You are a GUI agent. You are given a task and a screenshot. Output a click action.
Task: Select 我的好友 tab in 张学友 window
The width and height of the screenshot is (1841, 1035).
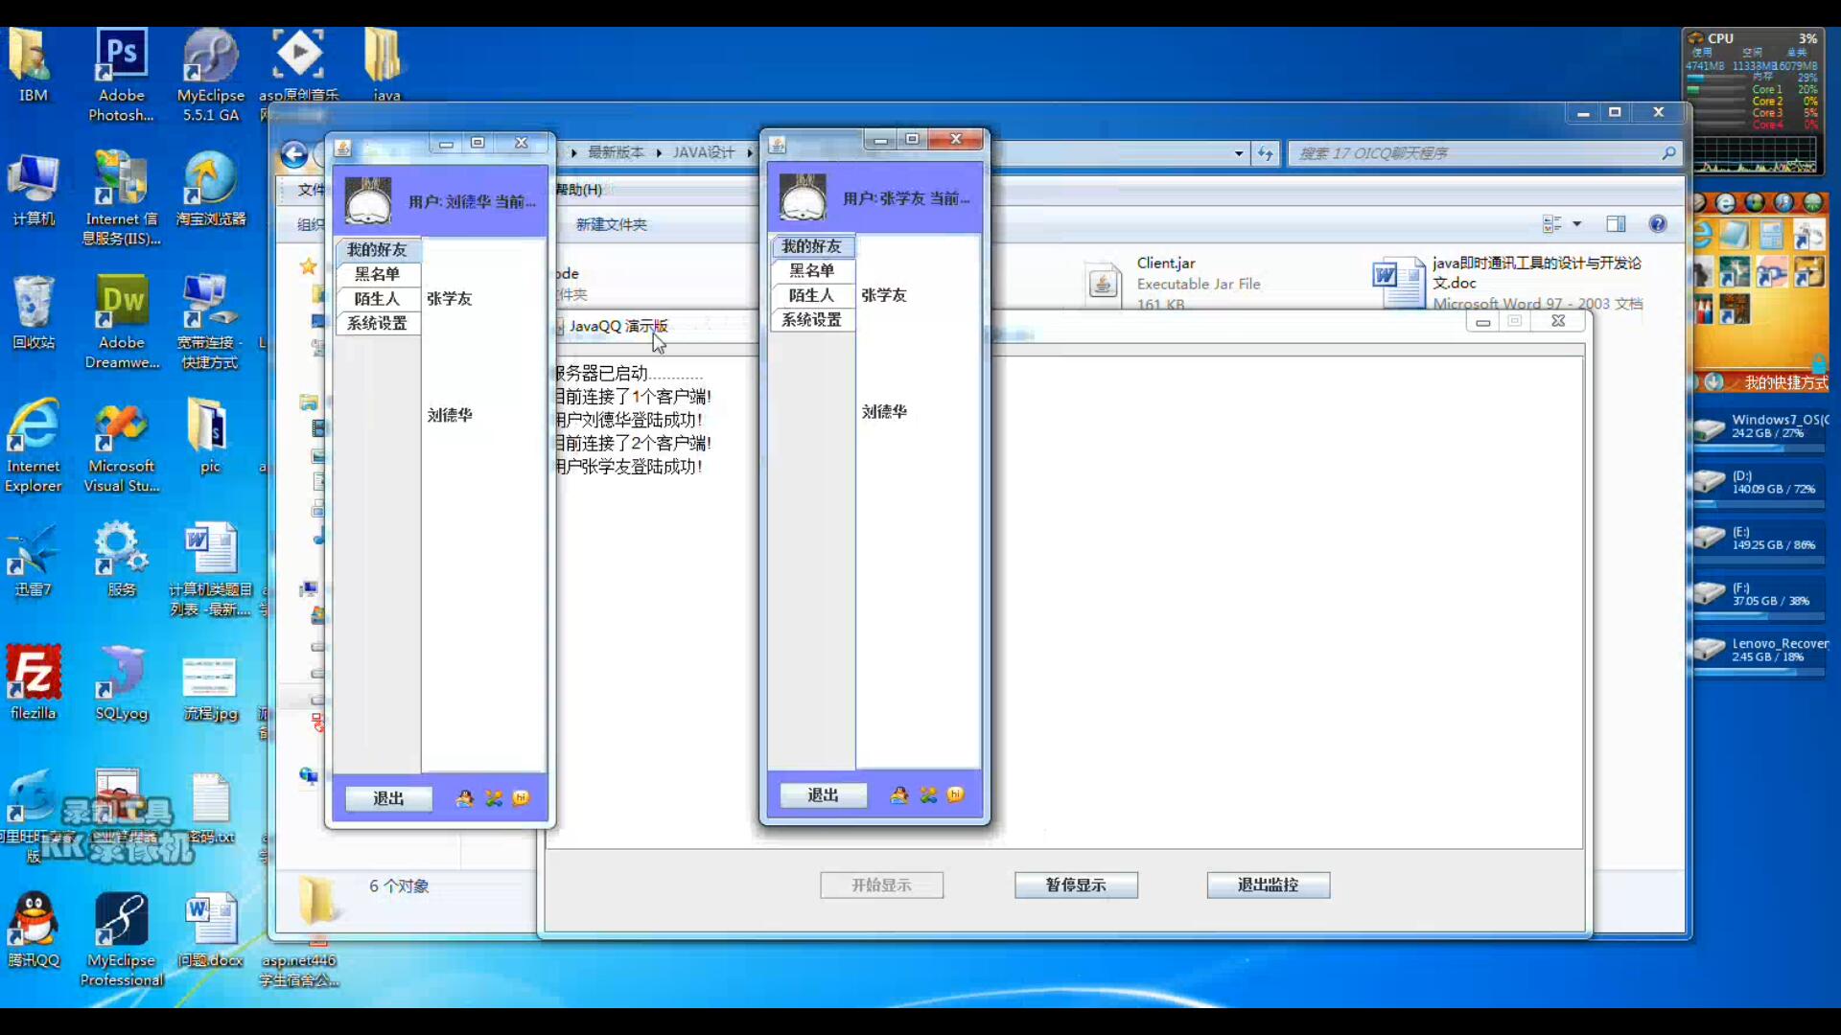(811, 246)
